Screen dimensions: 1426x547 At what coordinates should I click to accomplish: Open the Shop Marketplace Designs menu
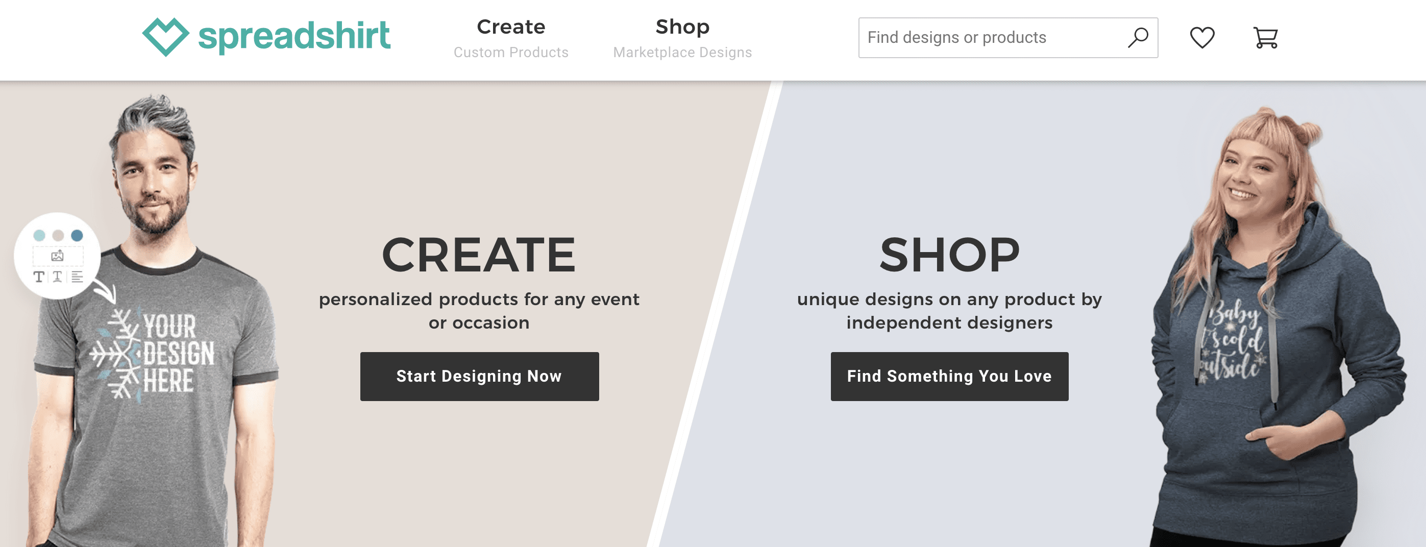click(x=682, y=38)
